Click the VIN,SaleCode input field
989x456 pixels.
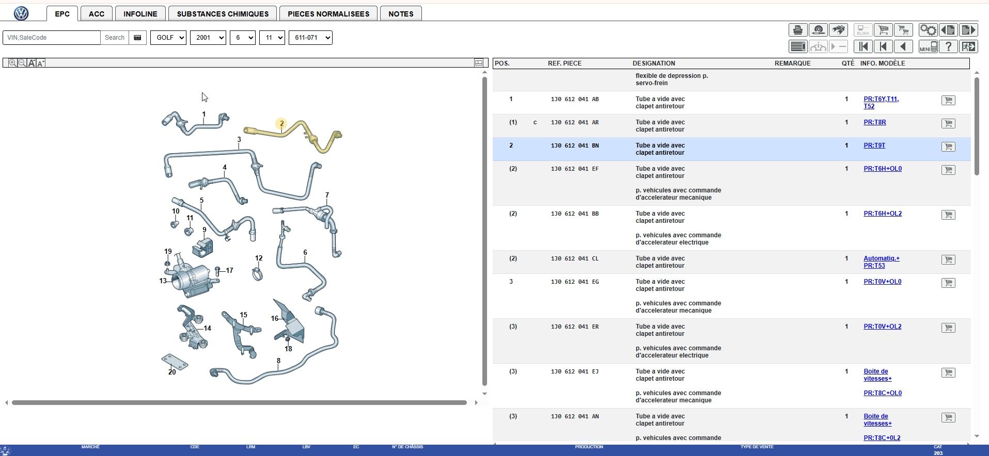[52, 38]
